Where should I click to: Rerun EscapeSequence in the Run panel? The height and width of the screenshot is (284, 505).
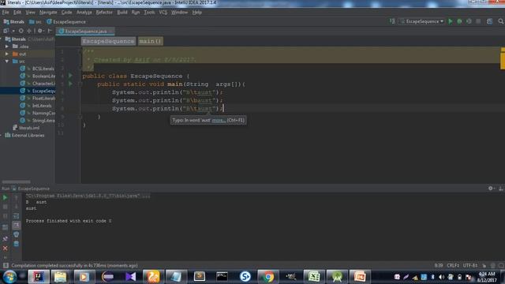click(6, 197)
